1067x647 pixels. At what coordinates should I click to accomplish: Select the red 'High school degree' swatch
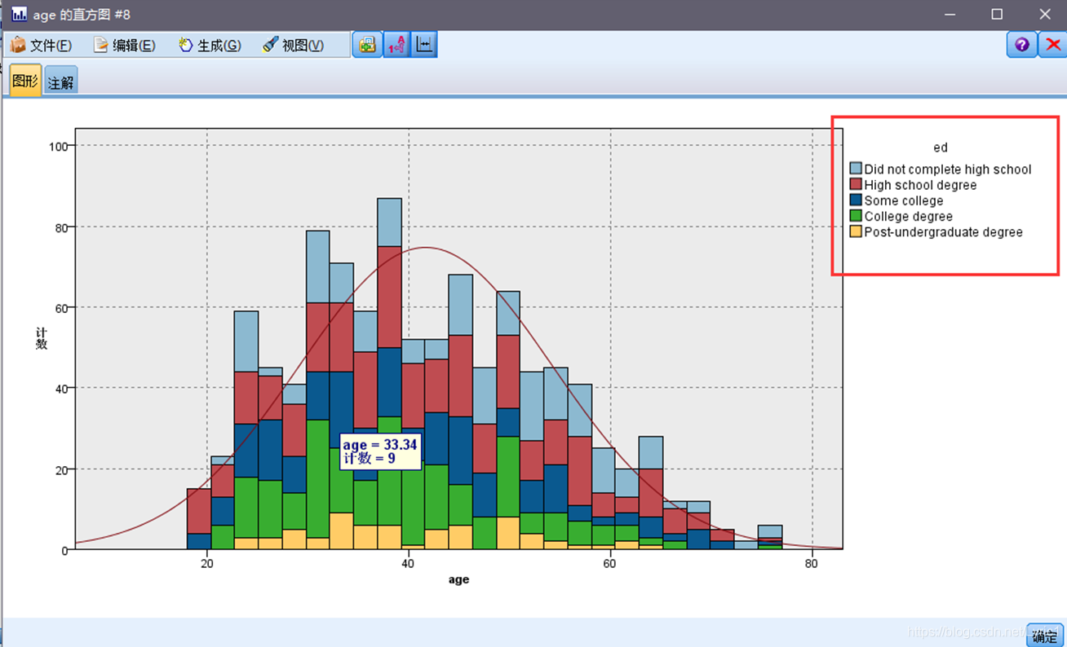point(856,185)
